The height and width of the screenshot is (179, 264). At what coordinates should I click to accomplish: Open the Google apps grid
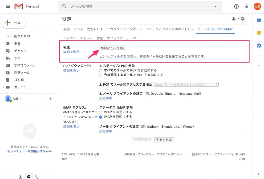[x=246, y=6]
